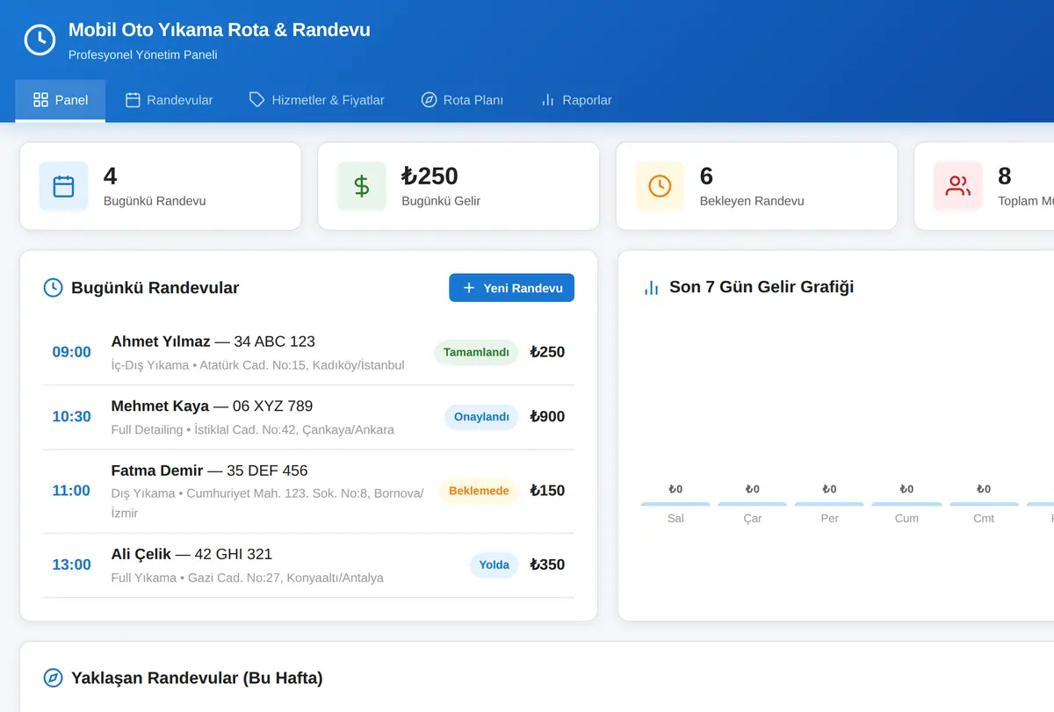Viewport: 1054px width, 712px height.
Task: Click the Beklemede status badge
Action: pos(479,491)
